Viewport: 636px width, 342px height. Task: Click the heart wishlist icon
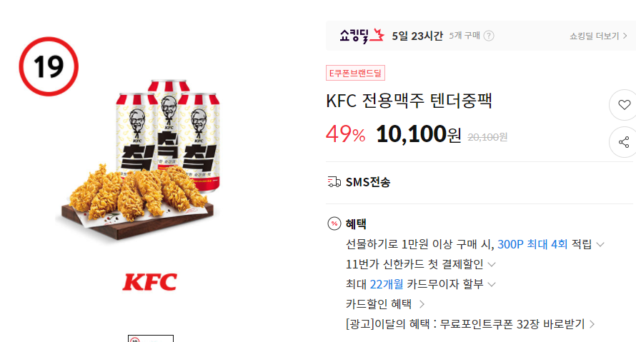pos(624,104)
